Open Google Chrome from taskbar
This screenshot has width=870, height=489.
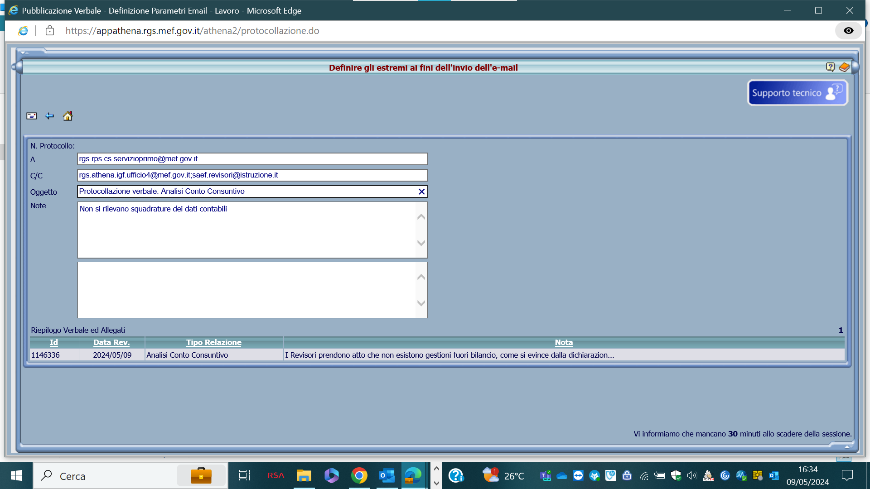359,475
